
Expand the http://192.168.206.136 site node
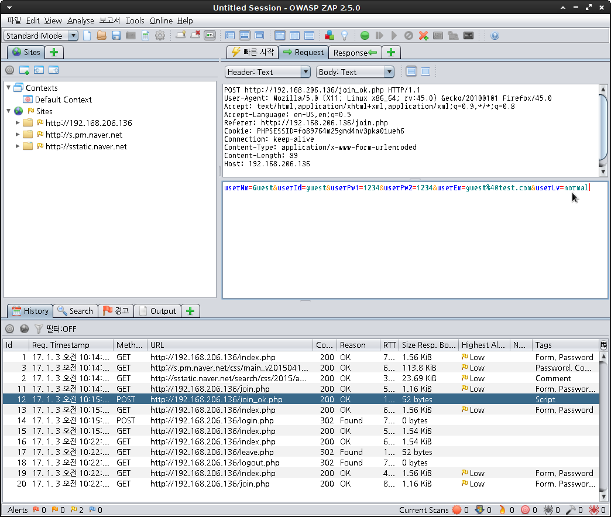(x=18, y=123)
